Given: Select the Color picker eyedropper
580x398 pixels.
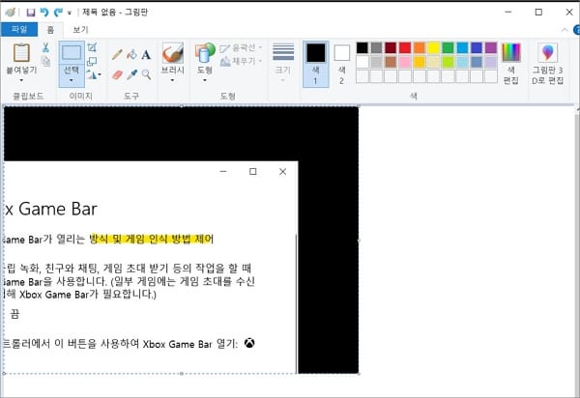Looking at the screenshot, I should click(131, 75).
